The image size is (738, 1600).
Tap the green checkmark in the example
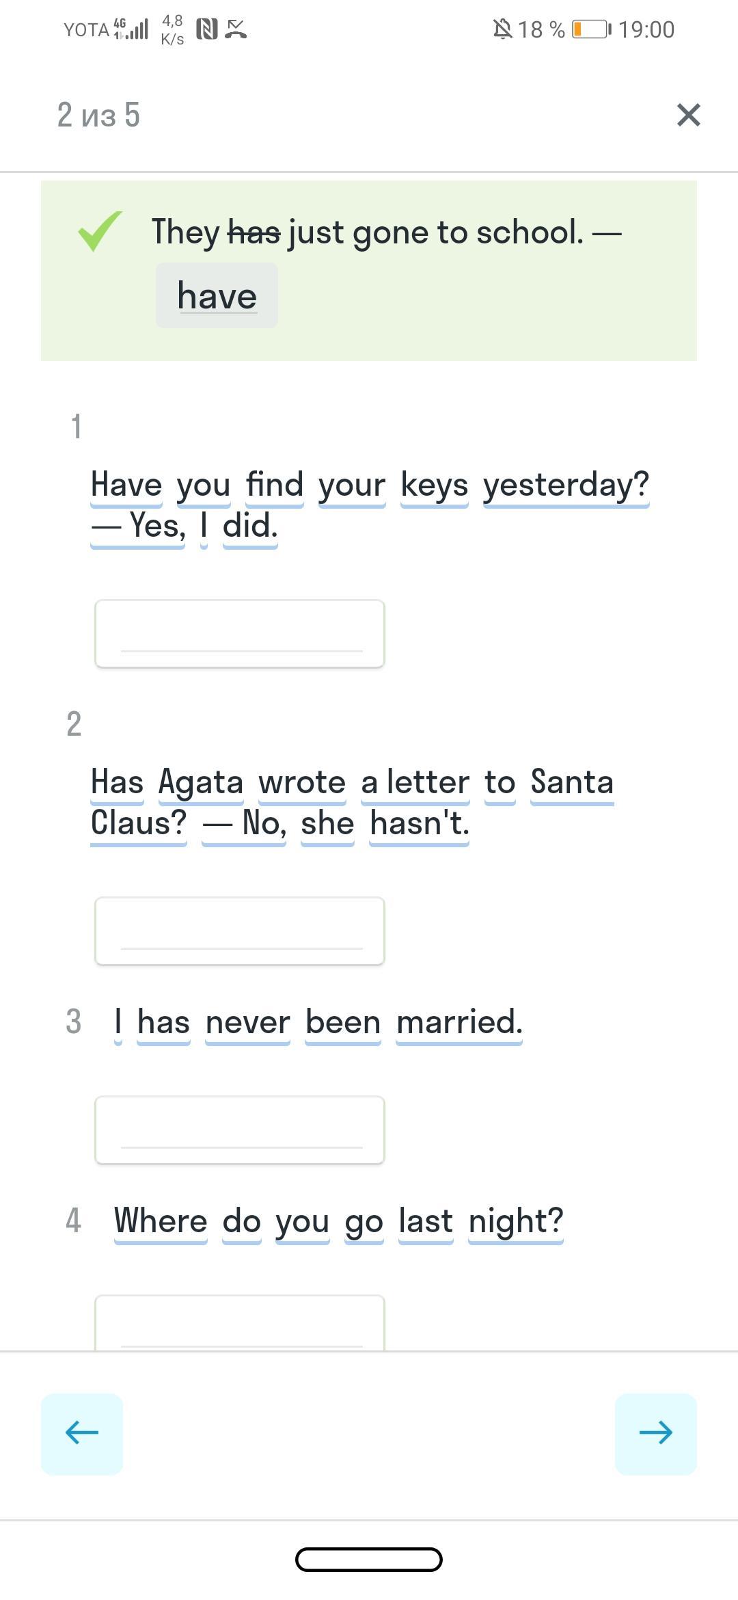(x=100, y=231)
